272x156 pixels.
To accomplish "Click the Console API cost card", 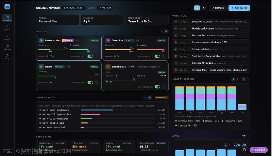I will (x=152, y=147).
